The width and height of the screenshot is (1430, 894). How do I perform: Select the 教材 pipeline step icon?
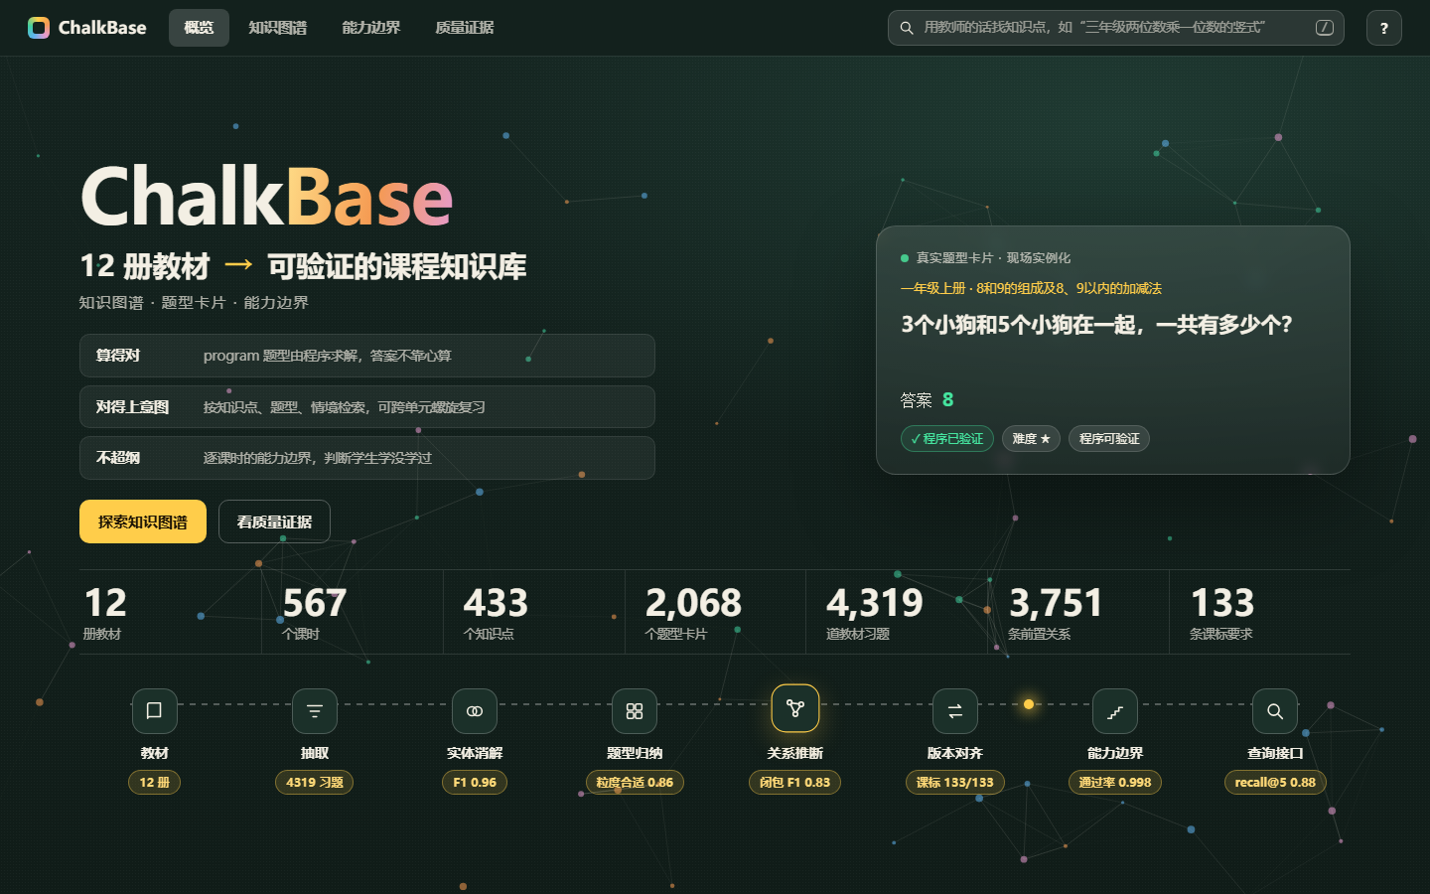154,711
